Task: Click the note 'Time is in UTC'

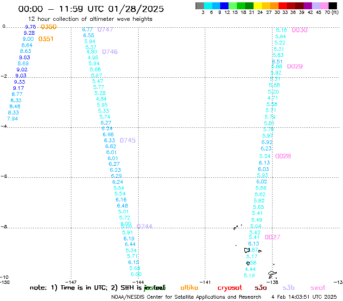Action: pos(84,288)
